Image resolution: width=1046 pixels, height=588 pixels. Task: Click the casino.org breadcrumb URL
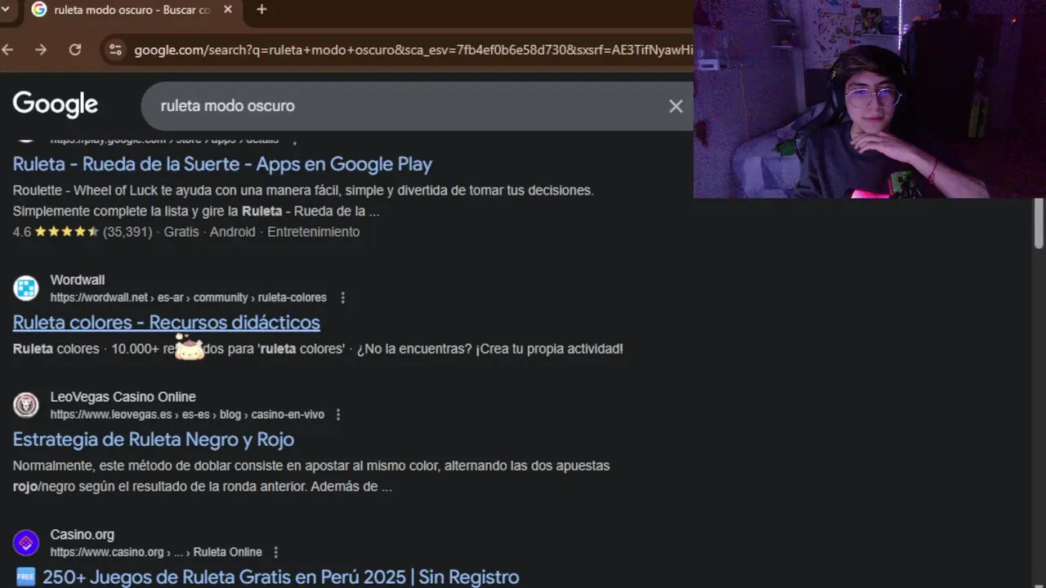click(156, 552)
